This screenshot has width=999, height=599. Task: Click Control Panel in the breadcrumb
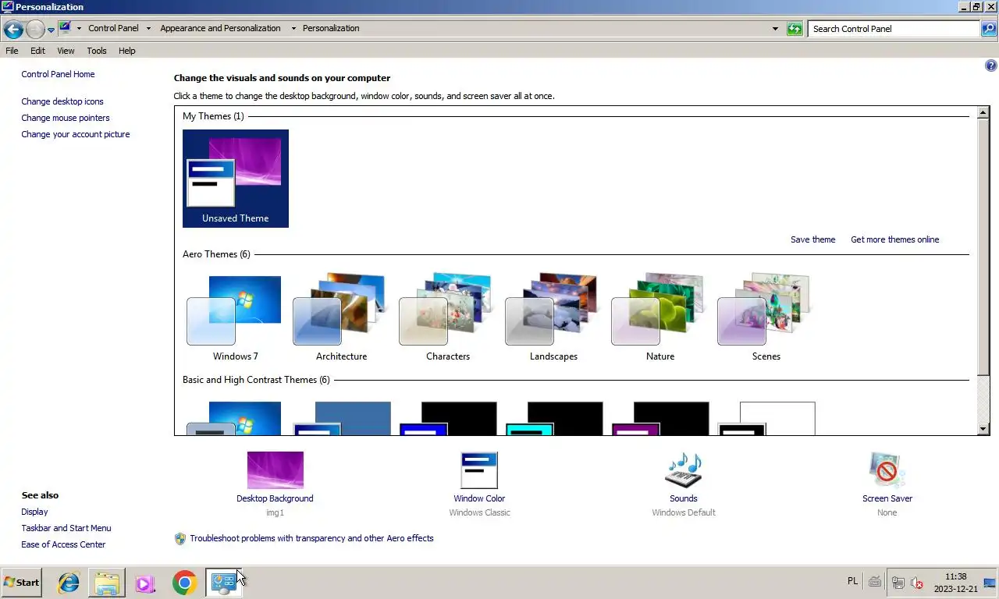tap(113, 28)
